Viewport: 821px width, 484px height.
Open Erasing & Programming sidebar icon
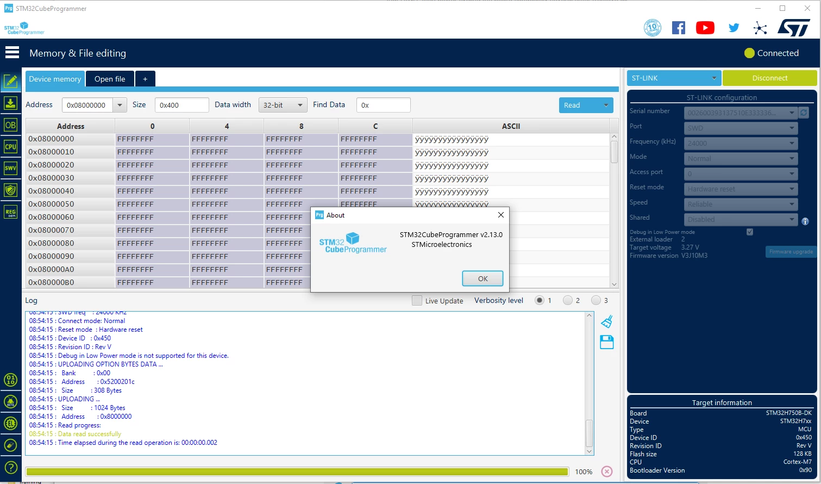click(10, 103)
